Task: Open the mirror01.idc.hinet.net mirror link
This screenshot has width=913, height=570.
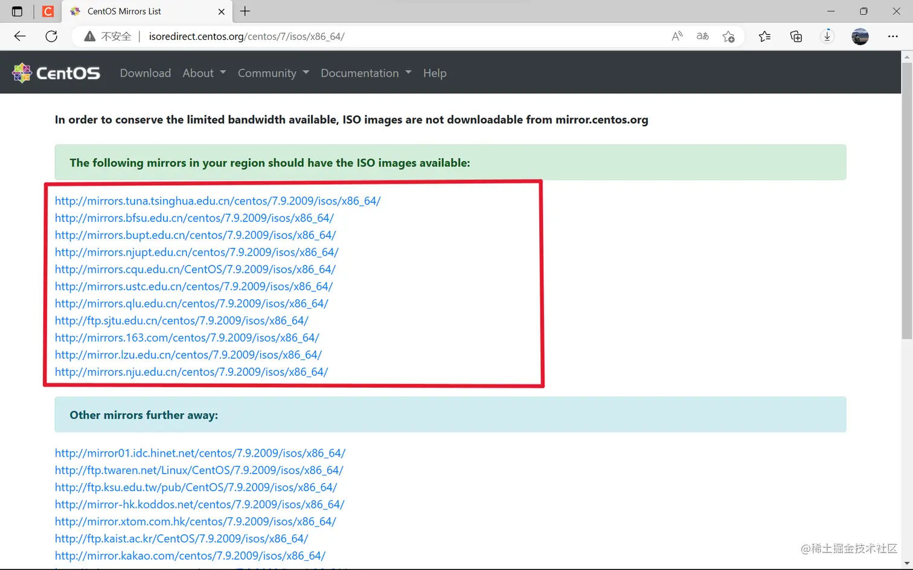Action: click(x=200, y=453)
